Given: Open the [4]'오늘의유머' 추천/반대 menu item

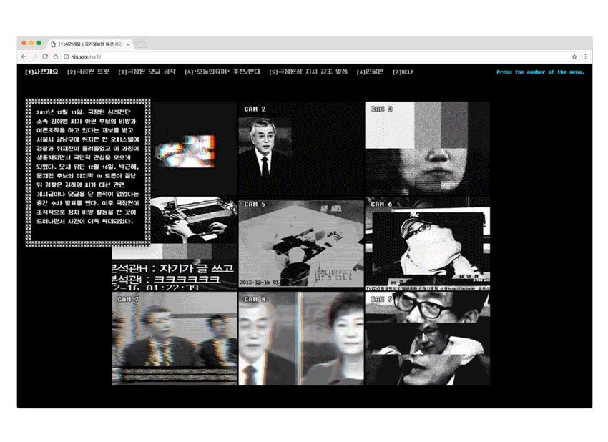Looking at the screenshot, I should click(222, 72).
